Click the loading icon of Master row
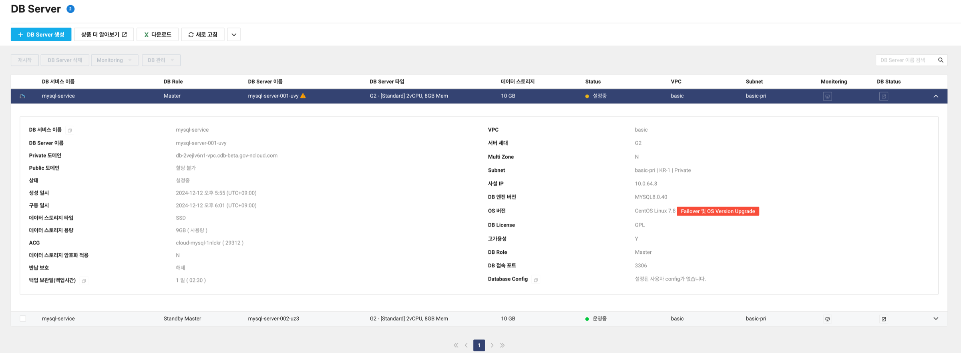This screenshot has width=961, height=353. pos(22,96)
